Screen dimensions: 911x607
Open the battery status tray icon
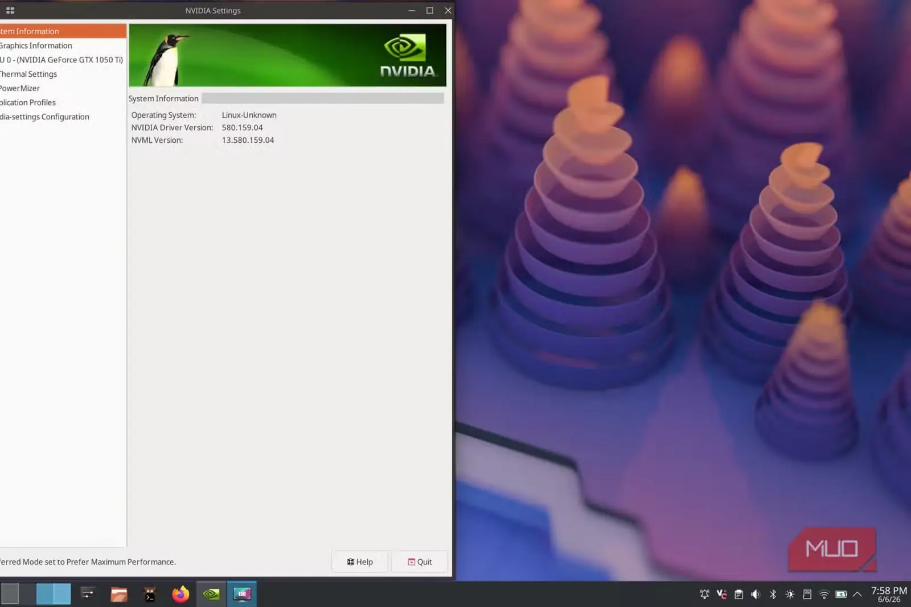point(841,594)
